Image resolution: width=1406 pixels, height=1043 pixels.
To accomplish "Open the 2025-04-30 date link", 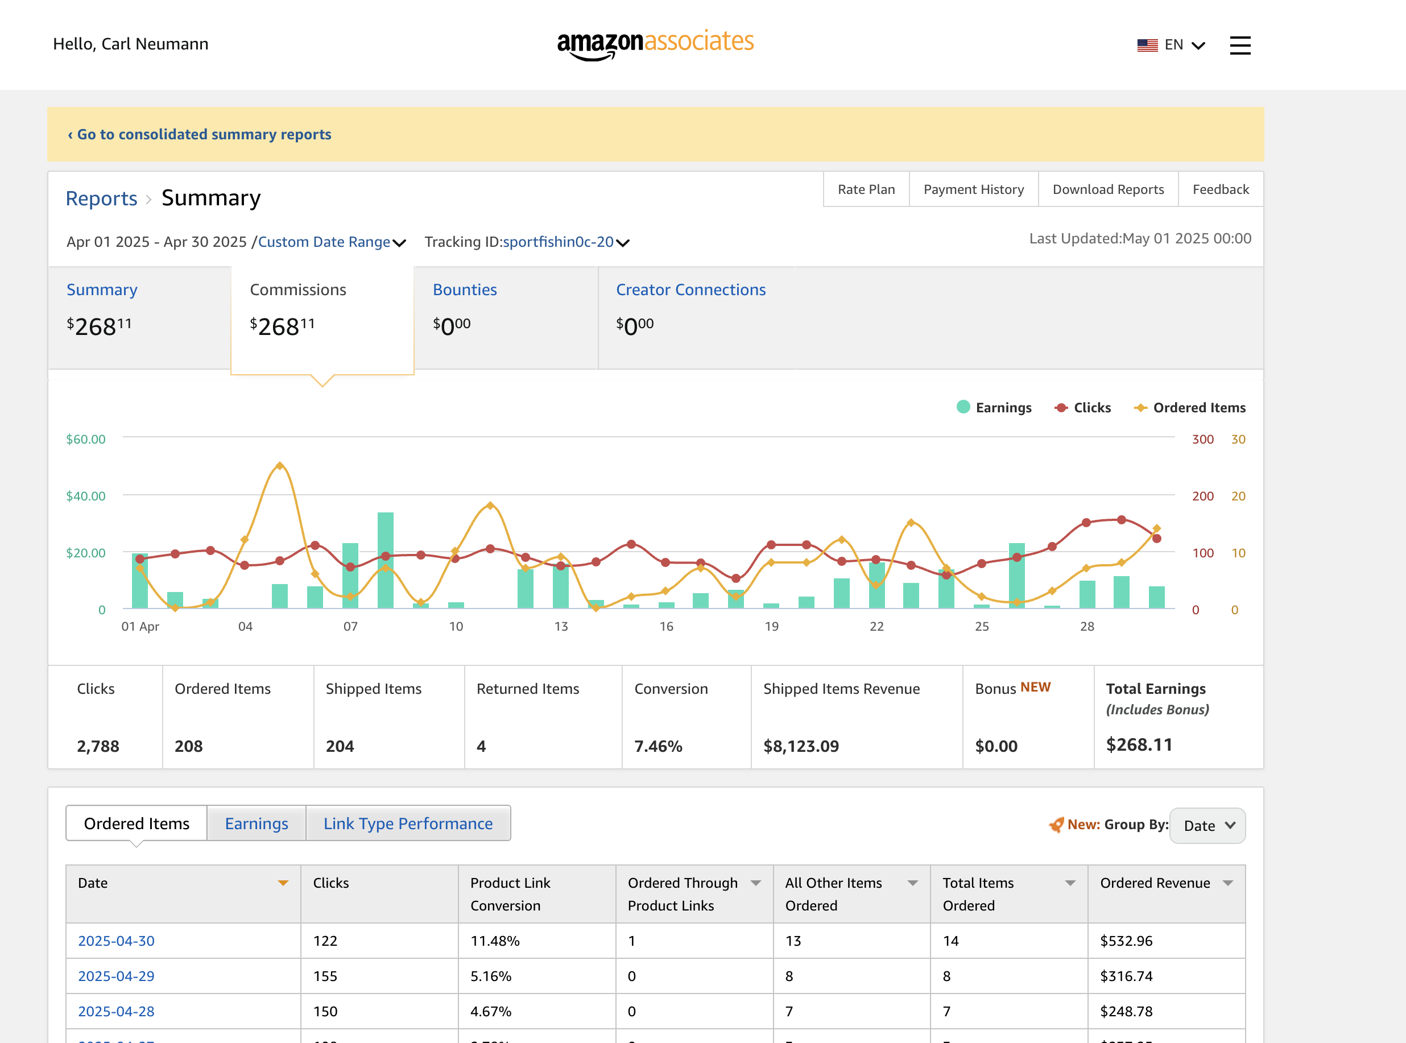I will pyautogui.click(x=116, y=941).
